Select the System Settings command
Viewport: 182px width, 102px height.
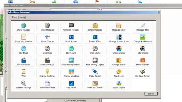pos(24,85)
